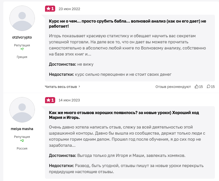Image resolution: width=219 pixels, height=181 pixels.
Task: Click the date '14 июн 2023'
Action: point(69,100)
